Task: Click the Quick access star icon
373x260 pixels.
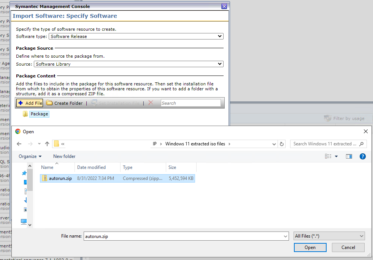Action: click(24, 173)
